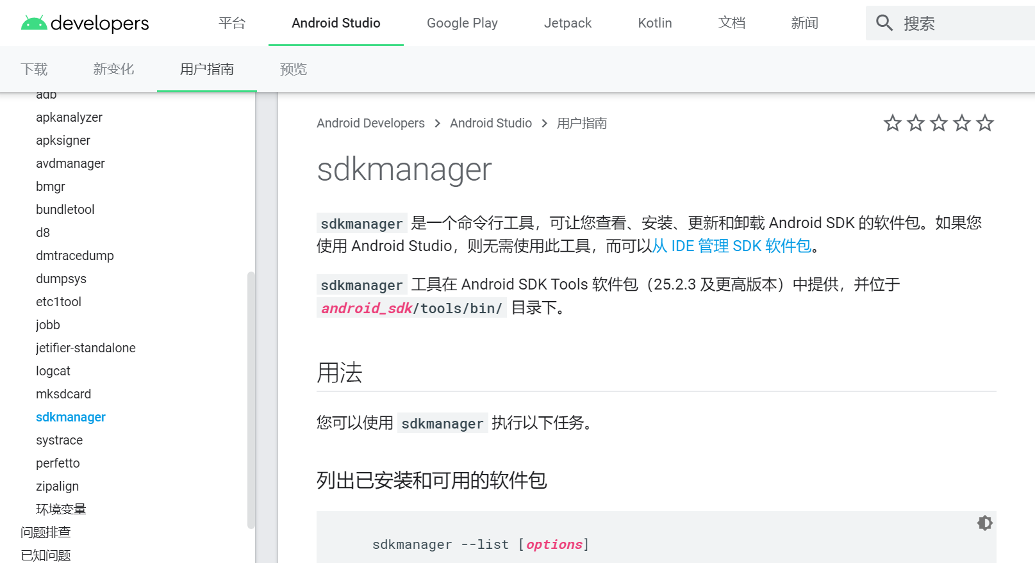Click the Android developers logo

pos(85,23)
